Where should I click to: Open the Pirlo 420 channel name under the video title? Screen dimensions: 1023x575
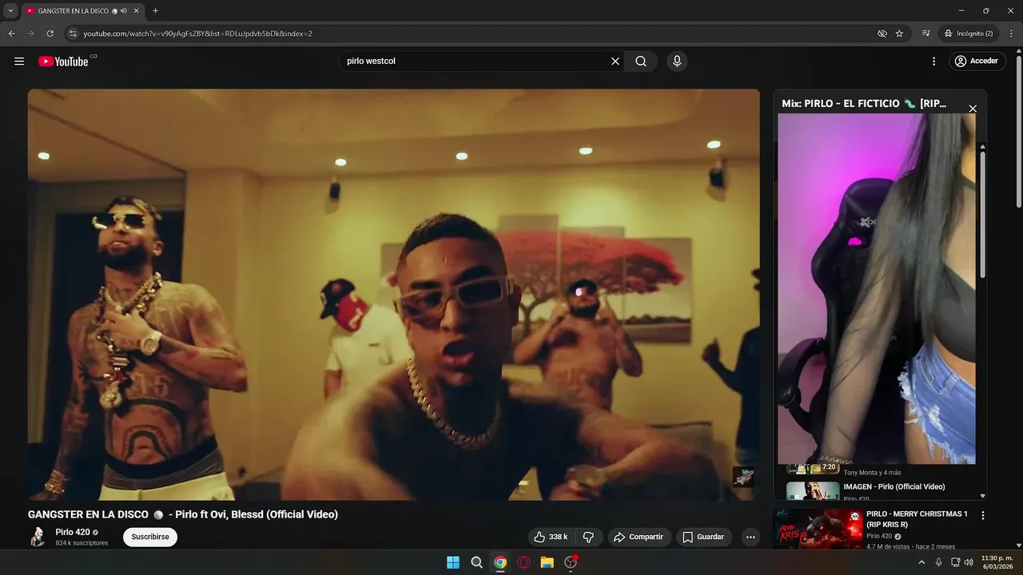tap(73, 532)
